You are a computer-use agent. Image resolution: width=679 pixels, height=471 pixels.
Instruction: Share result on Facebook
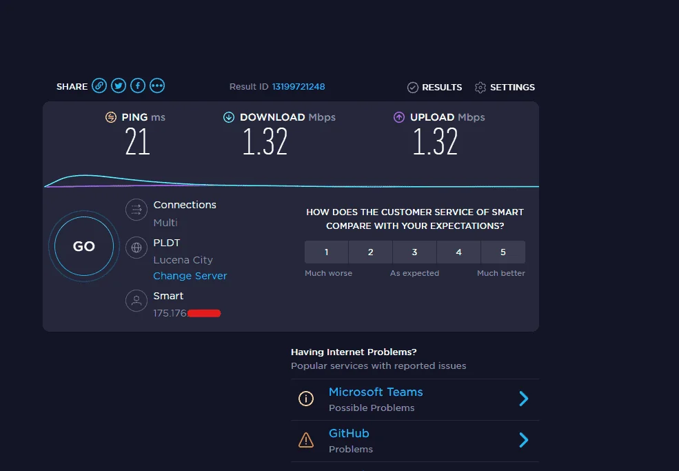(x=138, y=86)
